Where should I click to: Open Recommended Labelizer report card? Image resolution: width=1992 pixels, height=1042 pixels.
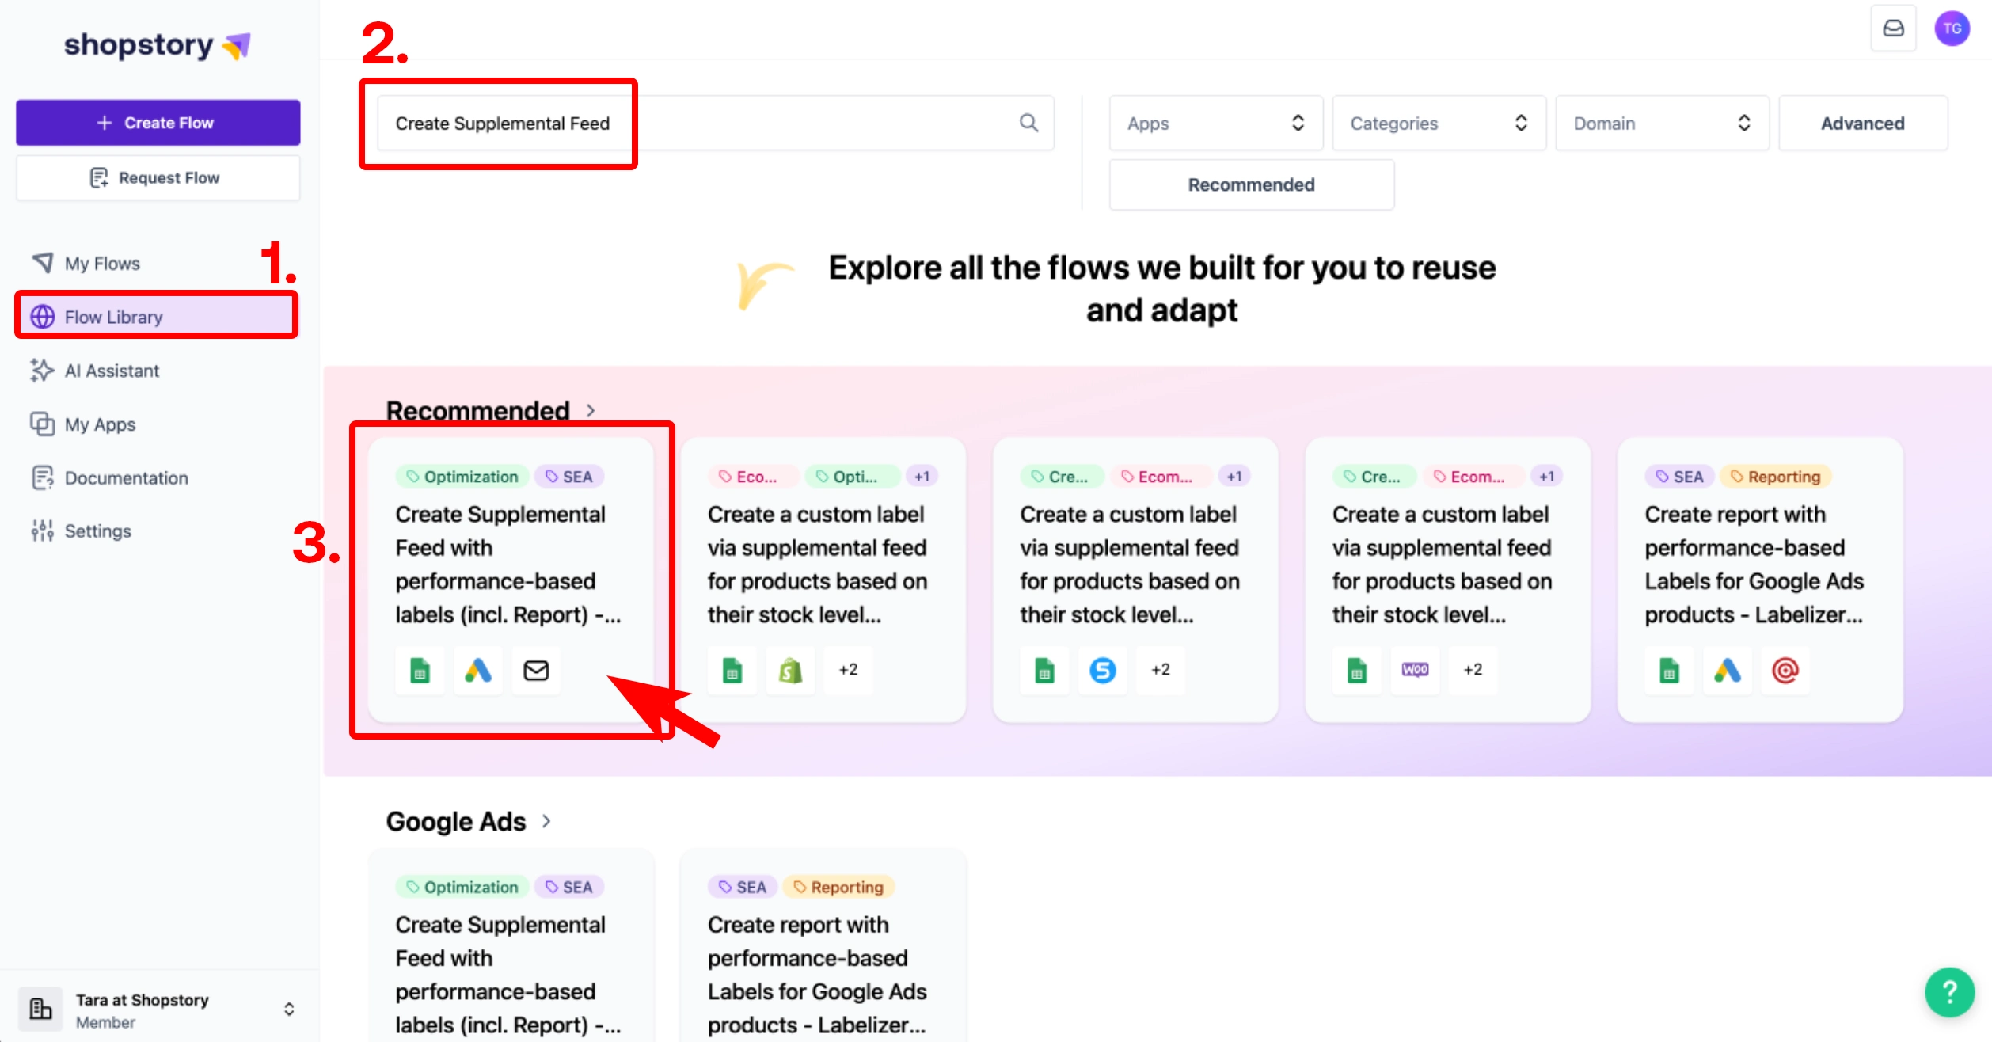(1759, 579)
